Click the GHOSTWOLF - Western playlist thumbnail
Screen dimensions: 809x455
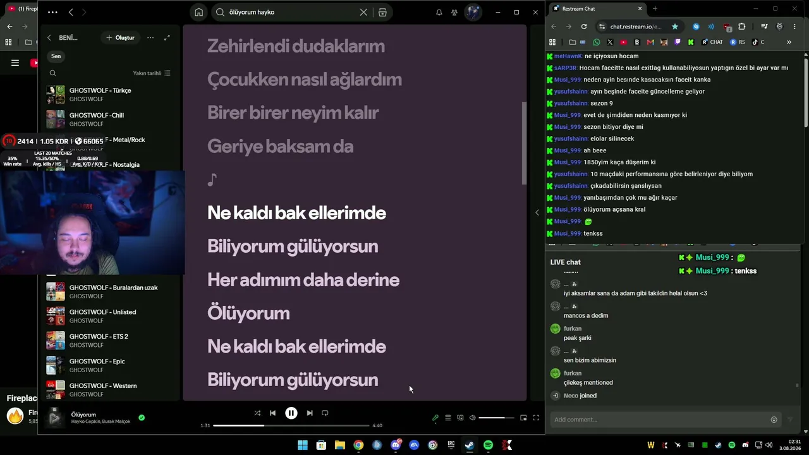(56, 389)
